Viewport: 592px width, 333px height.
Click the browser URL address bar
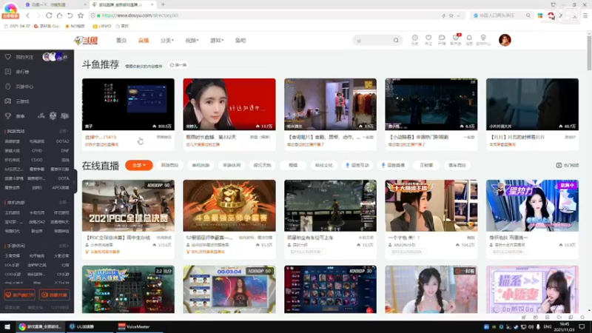tap(264, 16)
